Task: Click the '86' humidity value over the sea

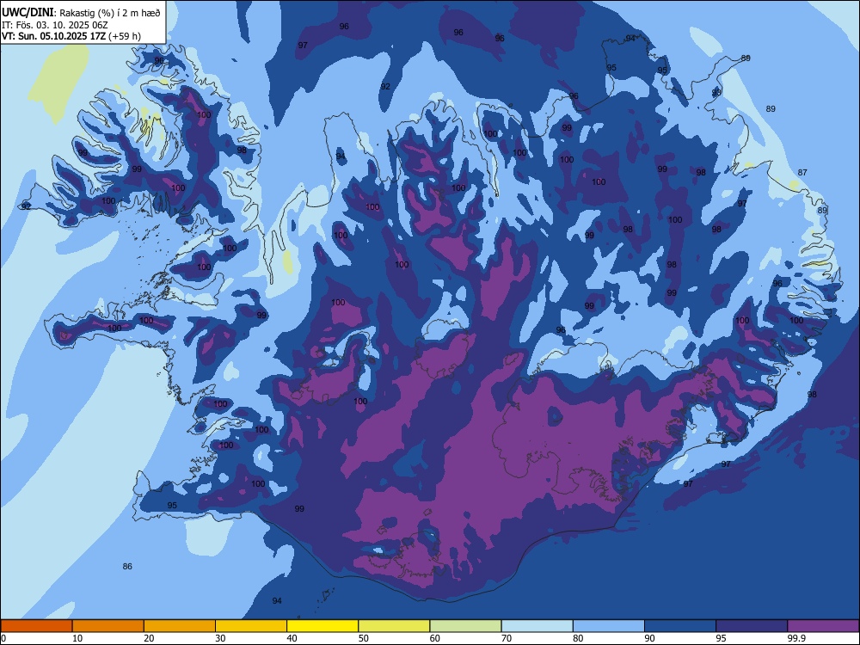Action: point(127,567)
